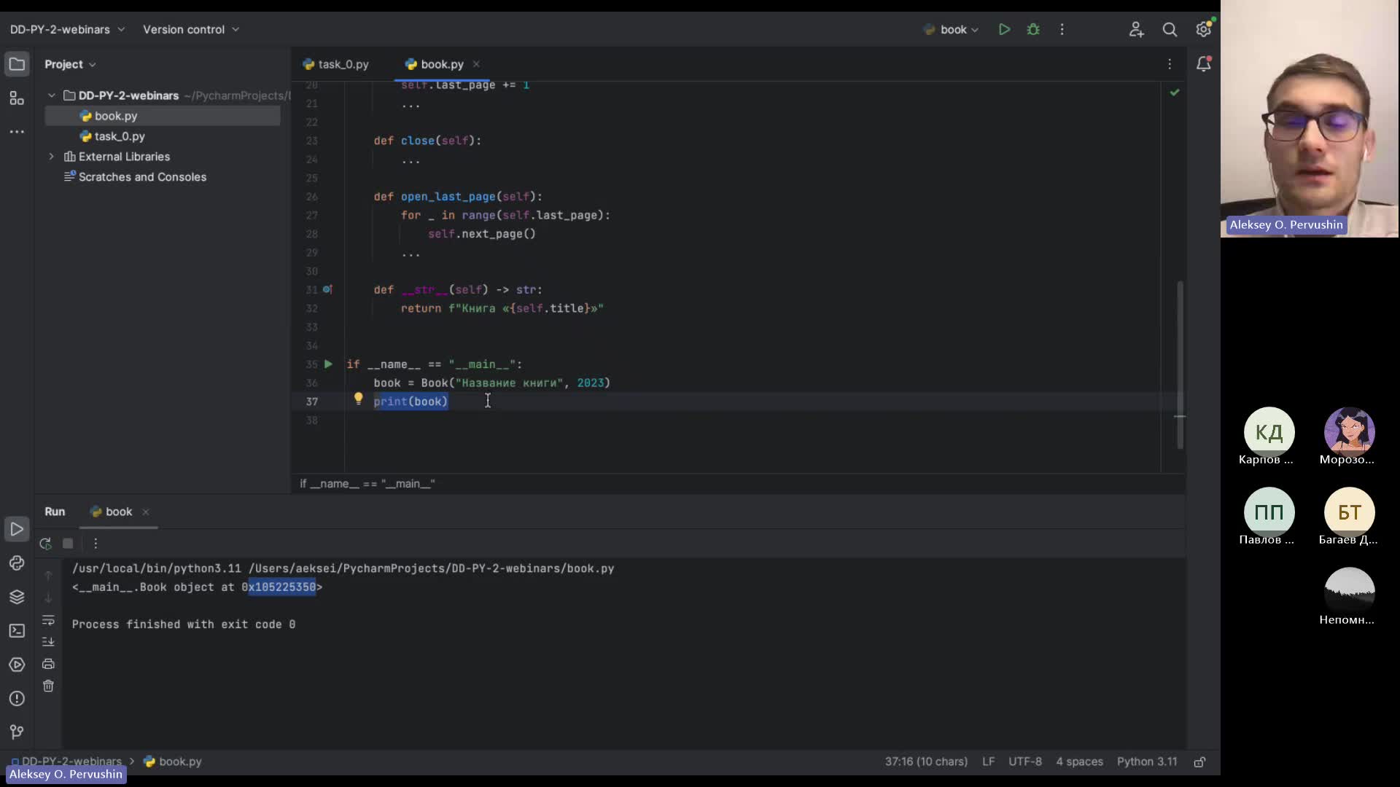Click the override gutter marker on line 31
The height and width of the screenshot is (787, 1400).
point(327,289)
